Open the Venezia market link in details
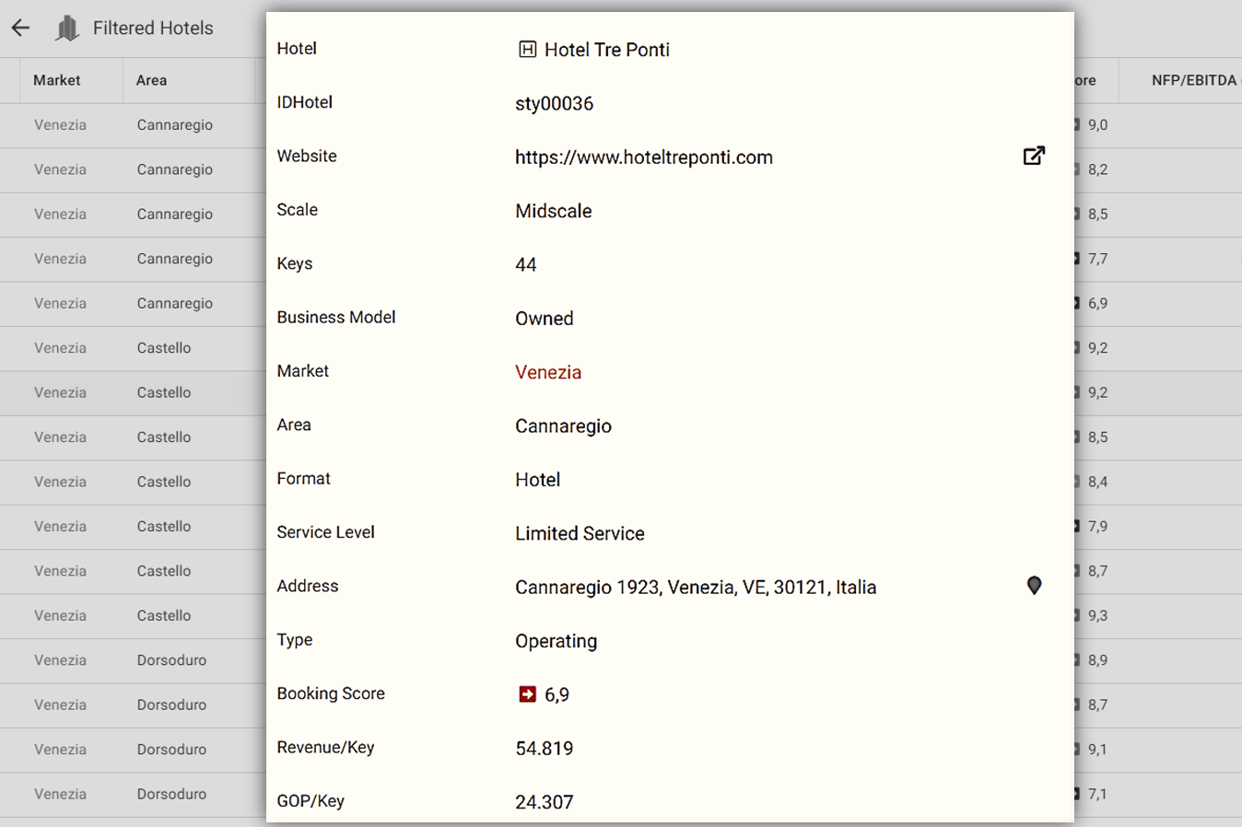Screen dimensions: 1242x827 tap(548, 372)
